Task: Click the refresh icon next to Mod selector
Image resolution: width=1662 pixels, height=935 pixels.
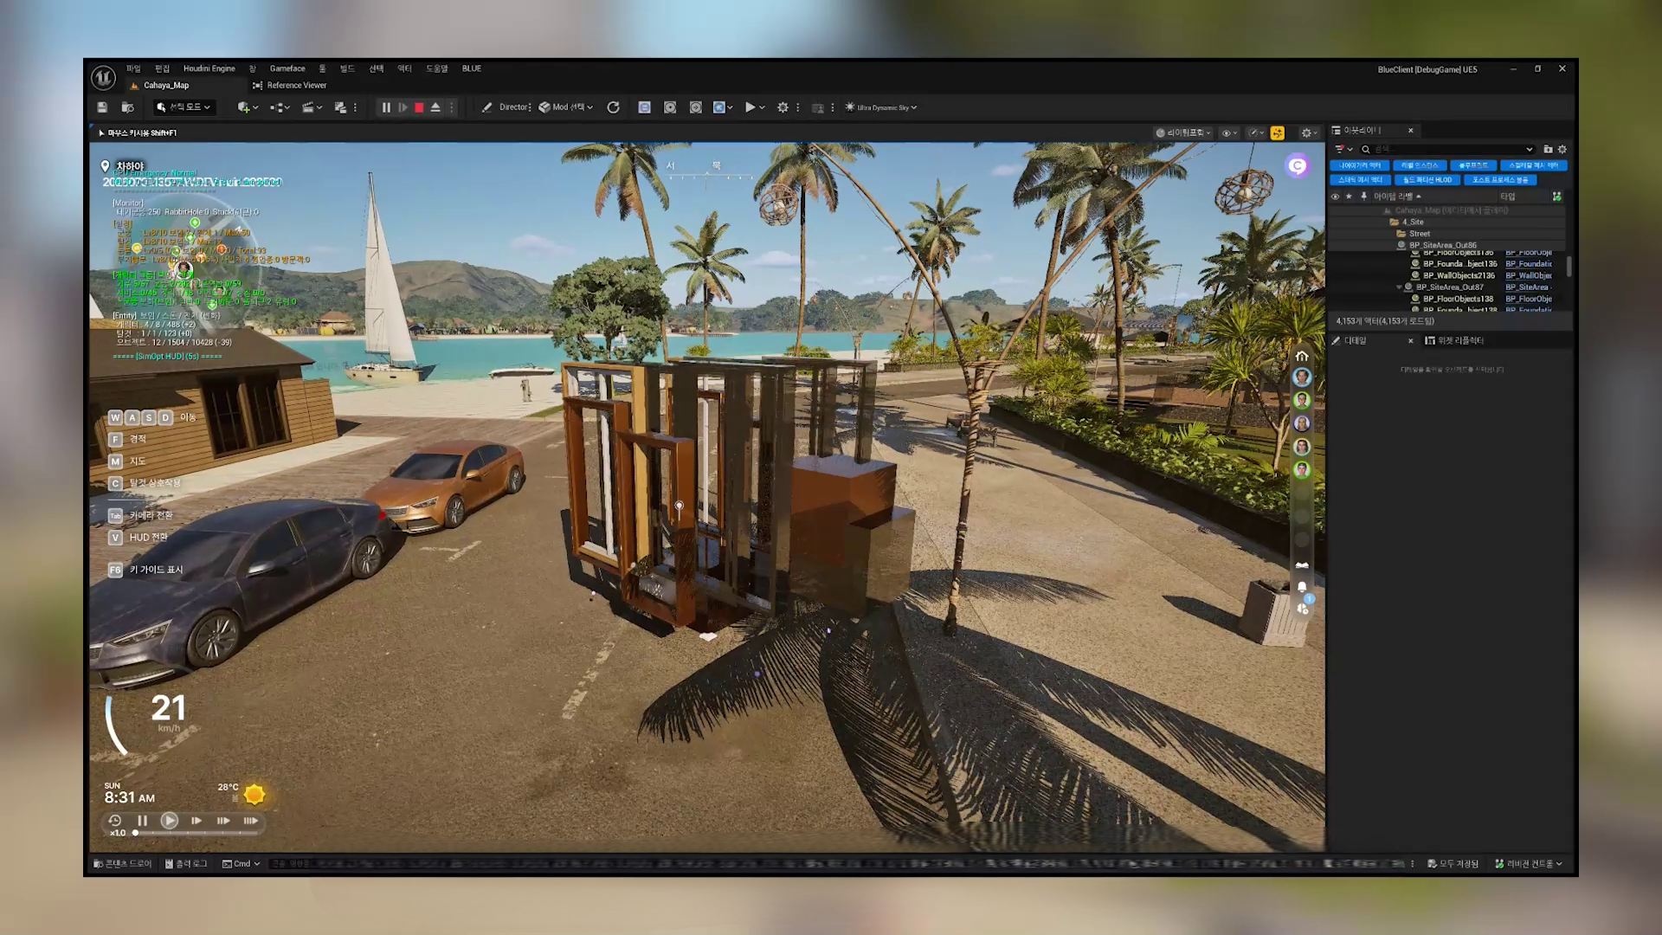Action: coord(613,107)
